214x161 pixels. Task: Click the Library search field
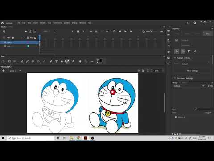(204, 109)
